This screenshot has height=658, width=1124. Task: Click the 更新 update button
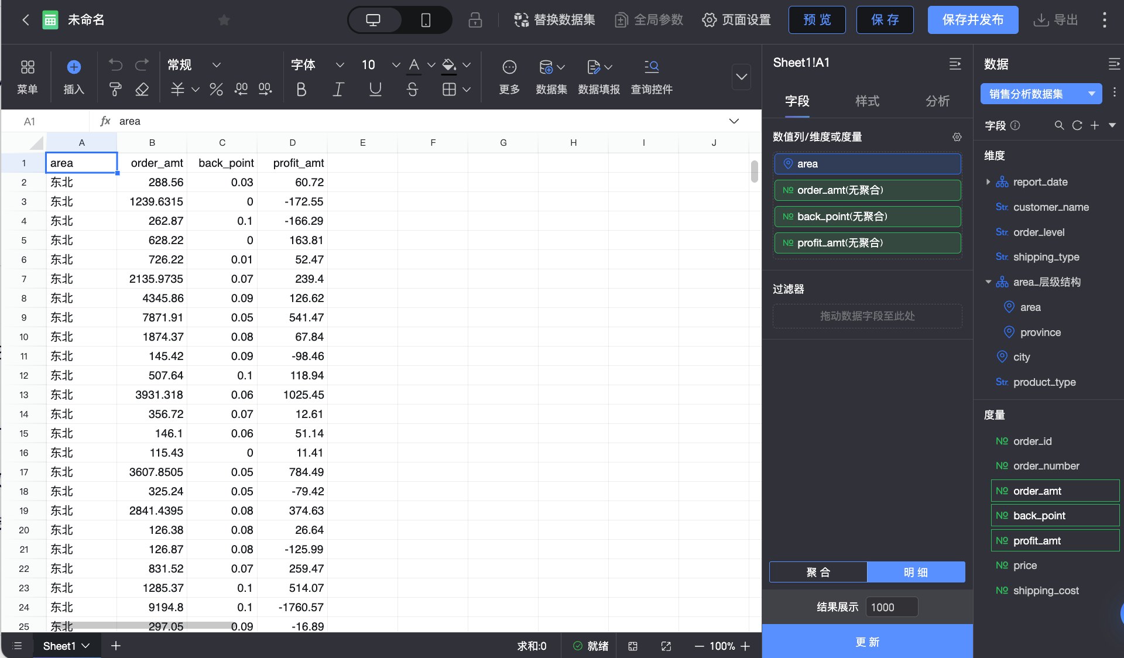pos(867,642)
